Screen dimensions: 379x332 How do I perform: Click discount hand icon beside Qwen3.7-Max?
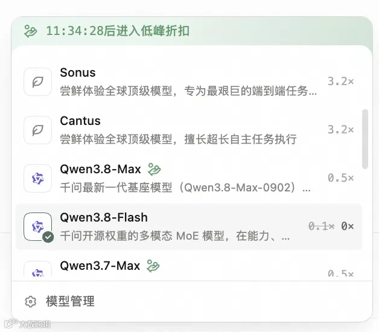pyautogui.click(x=153, y=266)
